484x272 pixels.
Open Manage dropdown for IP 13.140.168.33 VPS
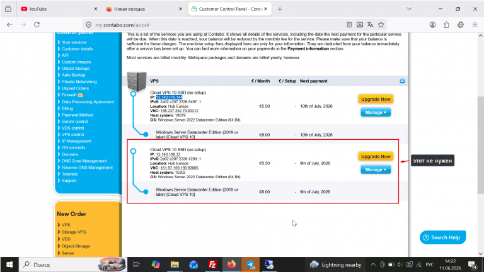(376, 169)
